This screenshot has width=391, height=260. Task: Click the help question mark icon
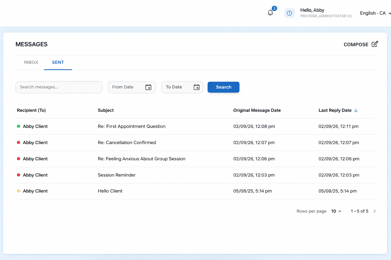[289, 13]
